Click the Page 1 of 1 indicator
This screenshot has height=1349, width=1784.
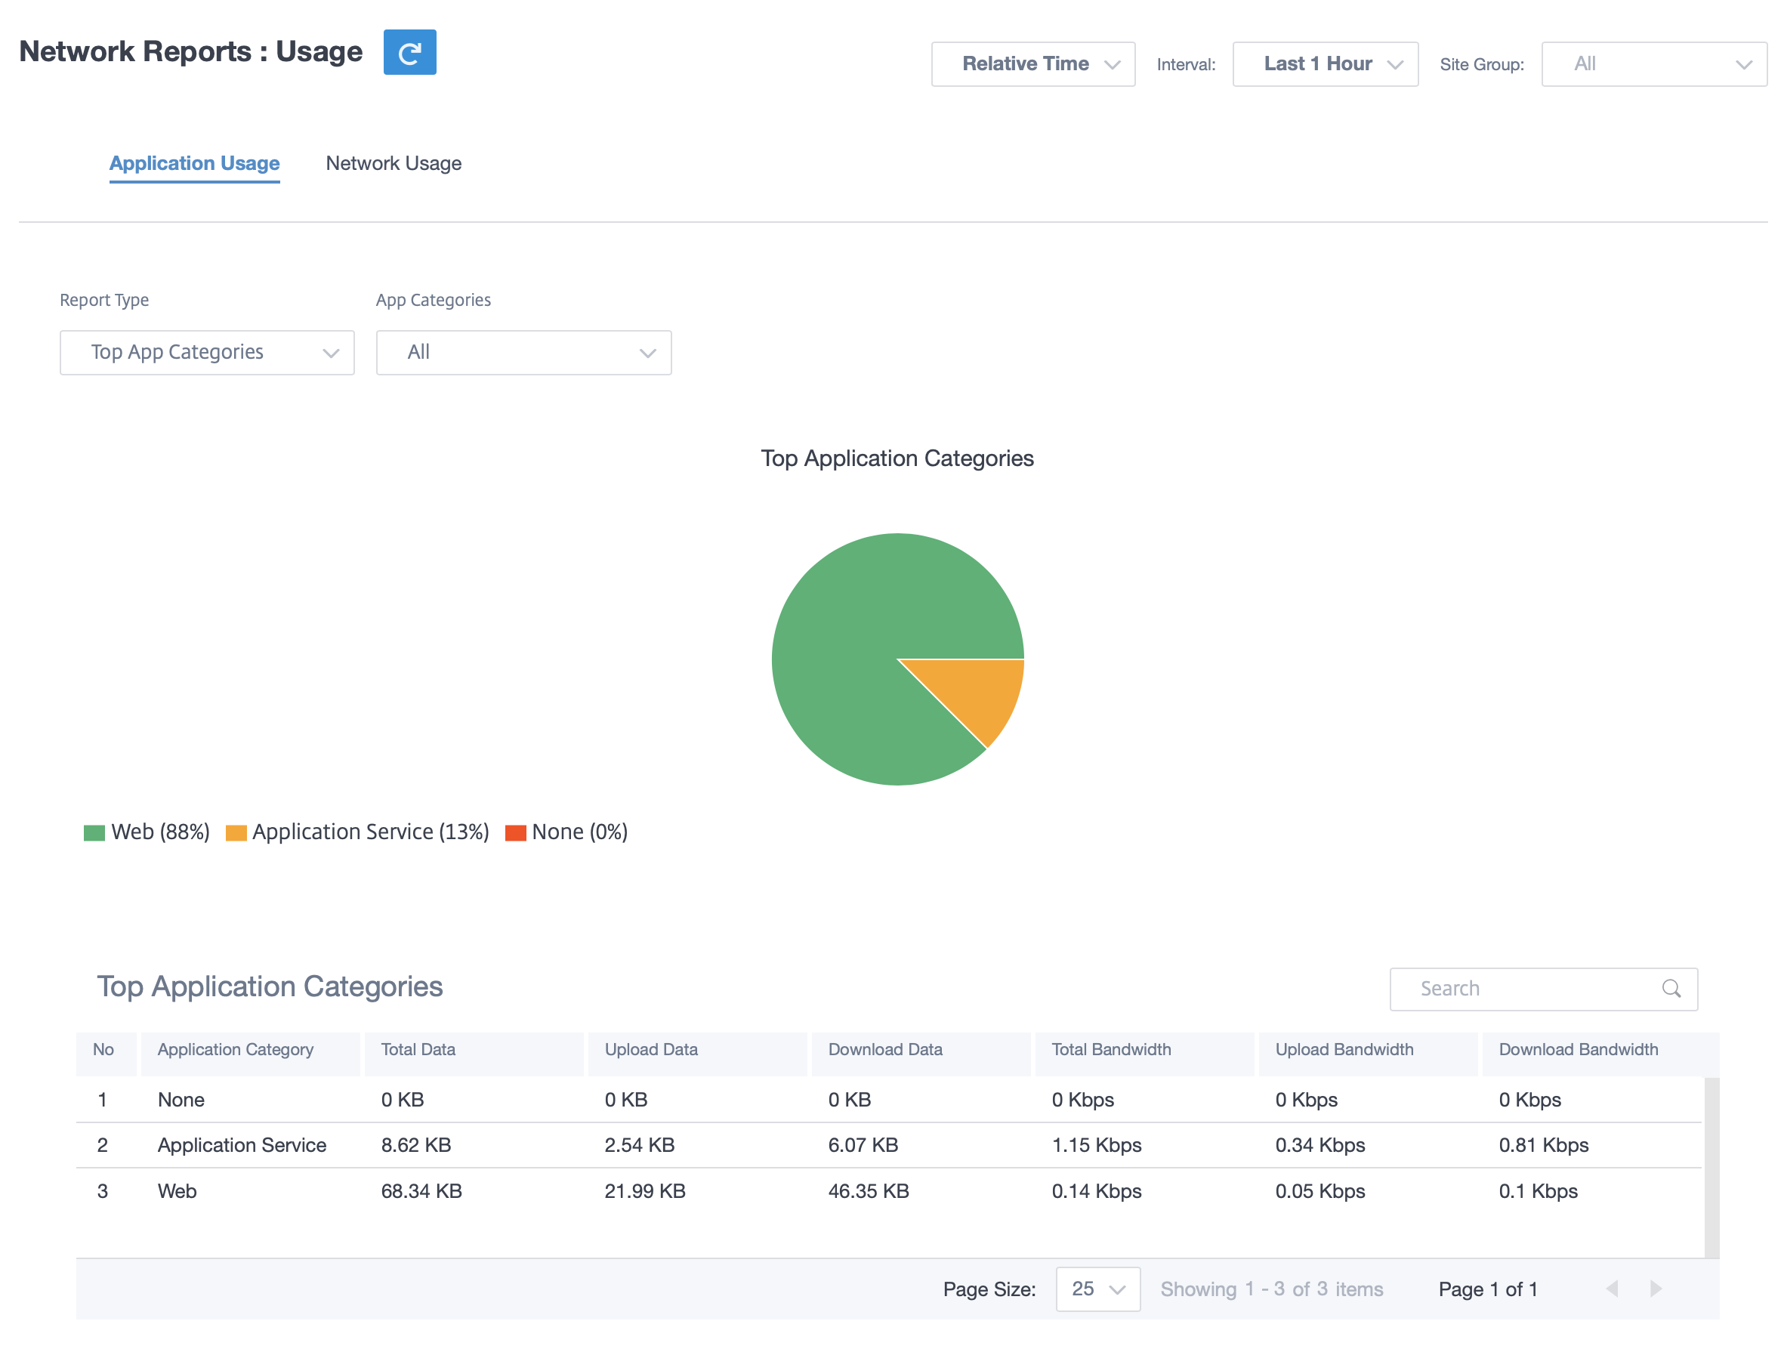tap(1488, 1289)
